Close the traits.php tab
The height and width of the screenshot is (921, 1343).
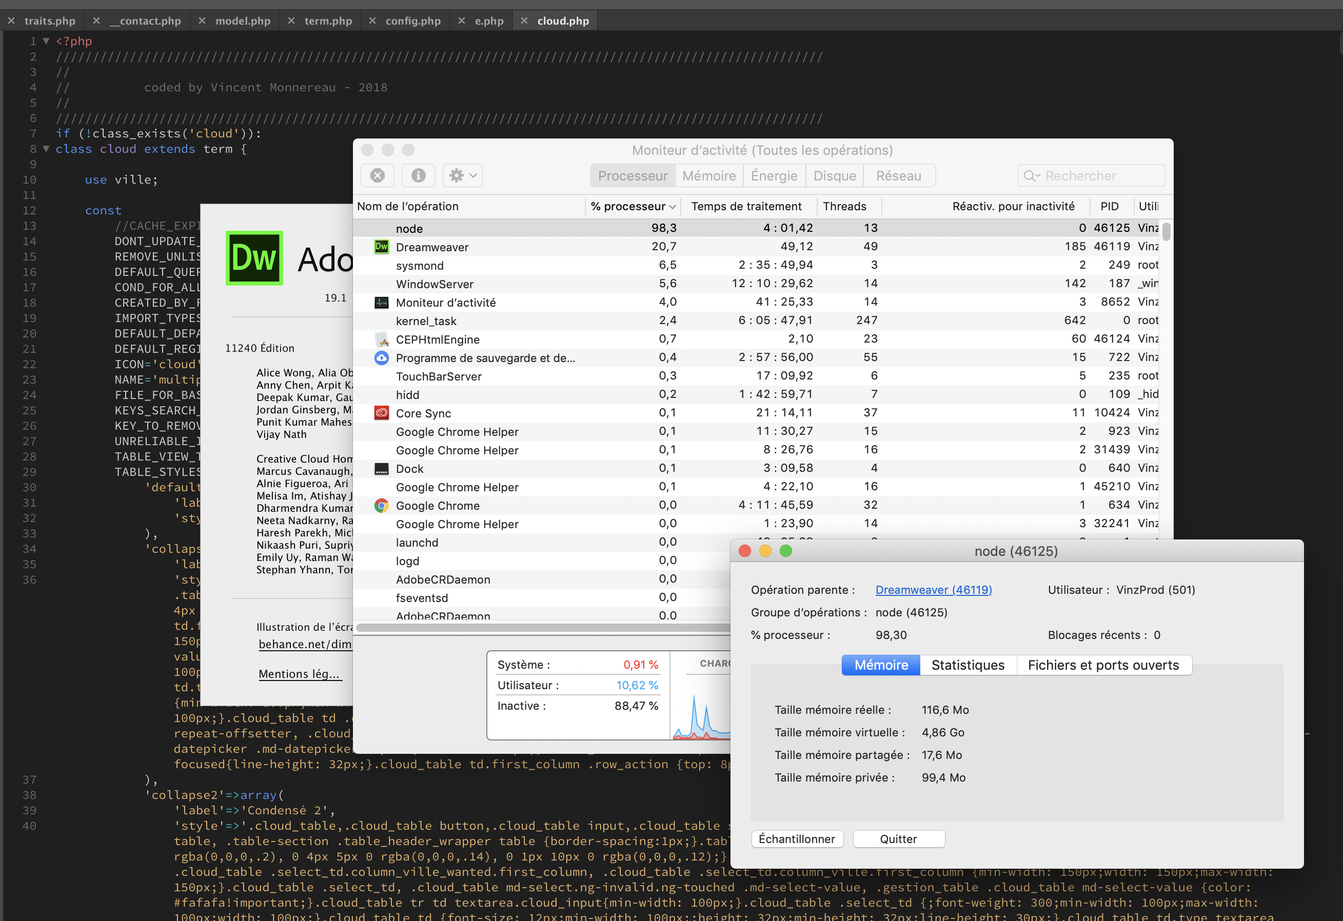point(11,21)
